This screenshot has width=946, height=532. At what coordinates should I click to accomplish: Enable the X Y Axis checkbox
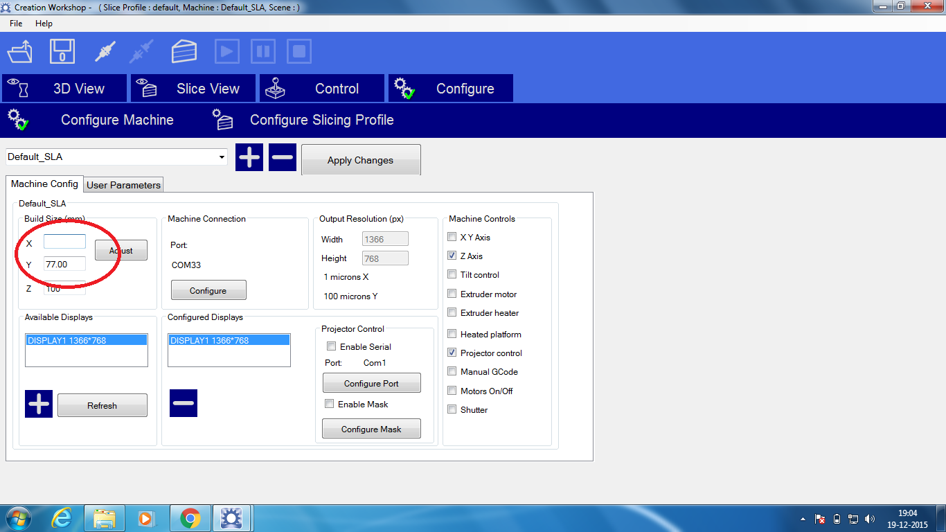pyautogui.click(x=452, y=237)
